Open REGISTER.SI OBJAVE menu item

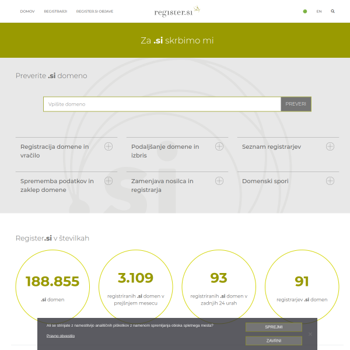[94, 12]
